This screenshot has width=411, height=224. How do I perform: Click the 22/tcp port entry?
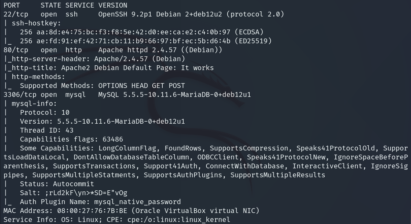pyautogui.click(x=14, y=14)
